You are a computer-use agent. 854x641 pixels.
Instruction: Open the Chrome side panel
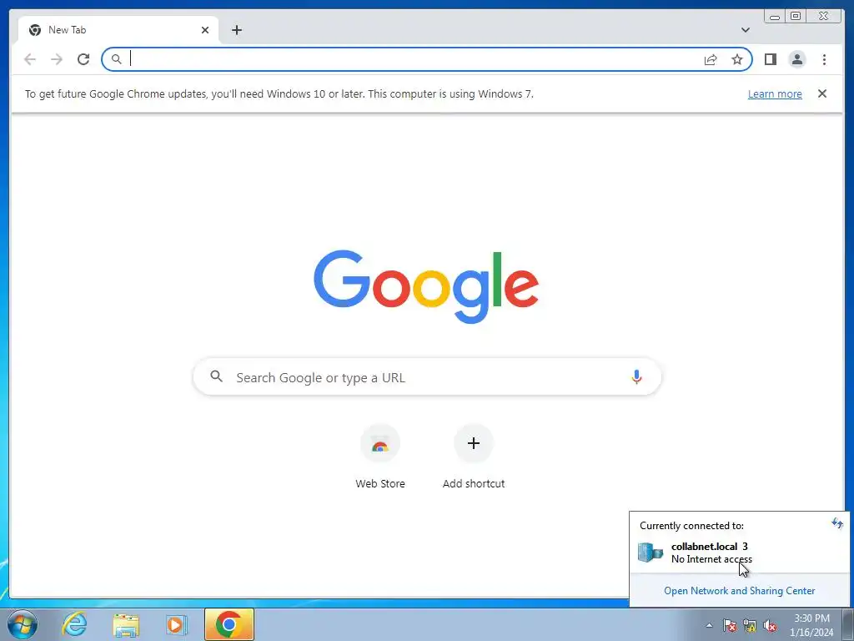point(770,59)
